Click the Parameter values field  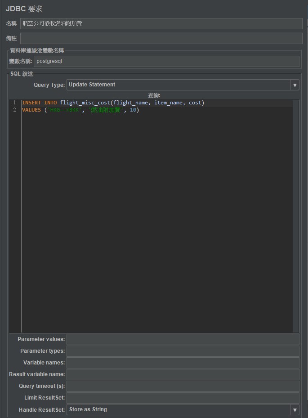183,339
